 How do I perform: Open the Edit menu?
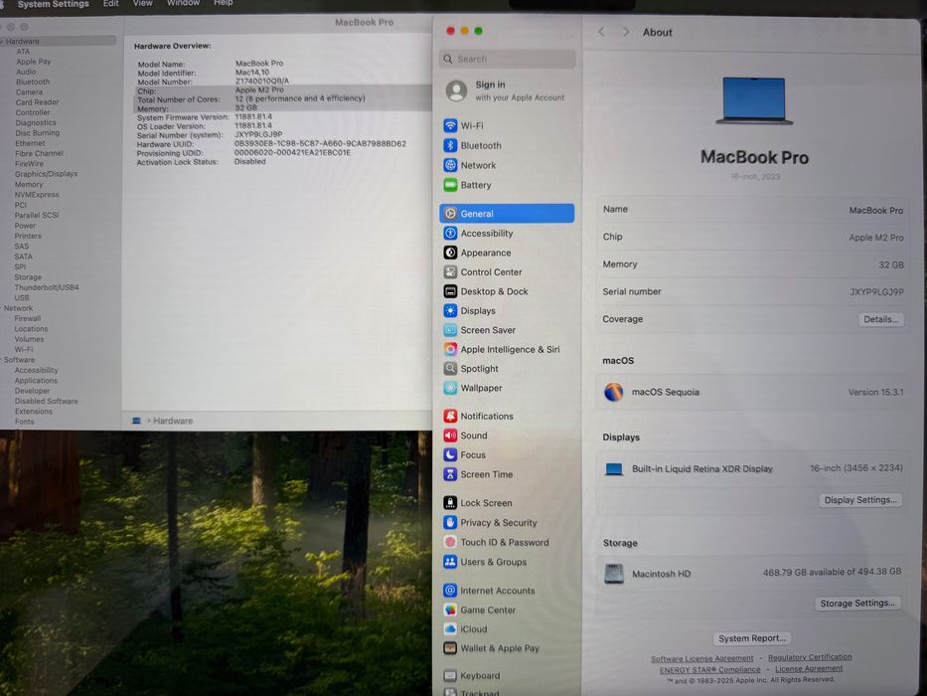point(110,4)
